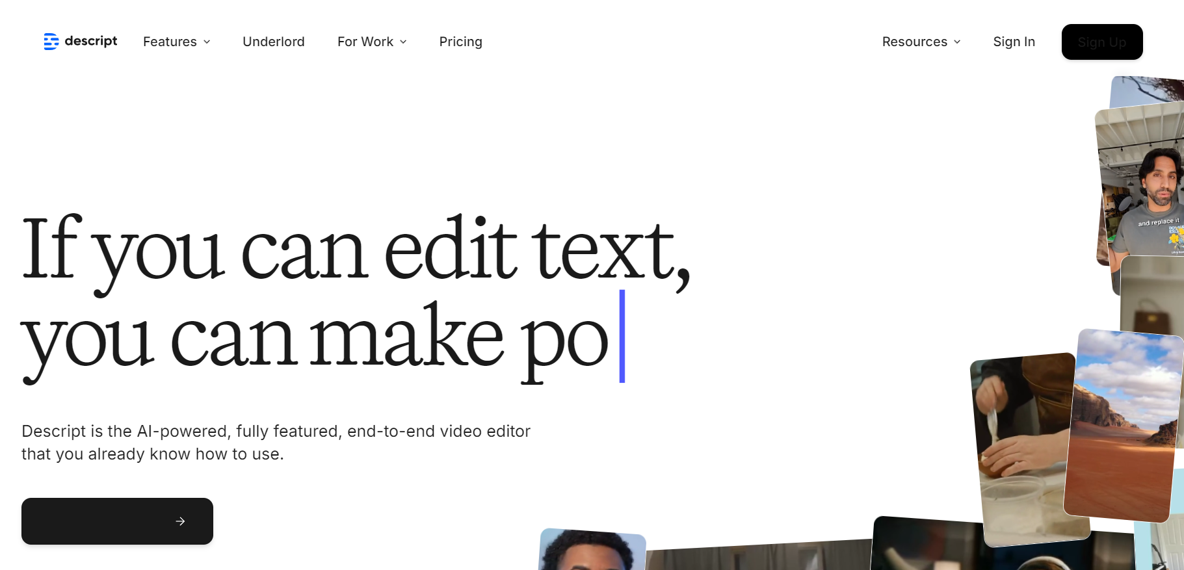Click the Sign In link
The width and height of the screenshot is (1184, 570).
click(1014, 42)
